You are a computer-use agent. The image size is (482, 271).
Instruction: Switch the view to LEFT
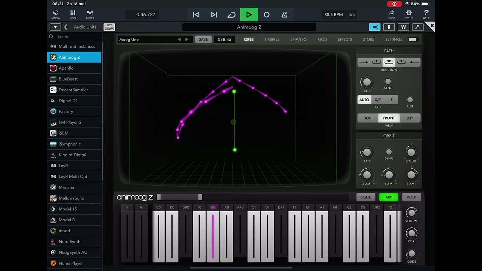pyautogui.click(x=410, y=118)
